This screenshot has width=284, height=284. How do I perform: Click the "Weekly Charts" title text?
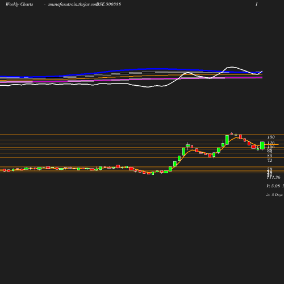[x=19, y=4]
